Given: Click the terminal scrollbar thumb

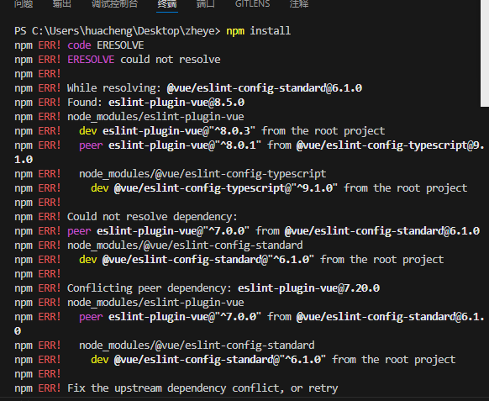Looking at the screenshot, I should (484, 53).
